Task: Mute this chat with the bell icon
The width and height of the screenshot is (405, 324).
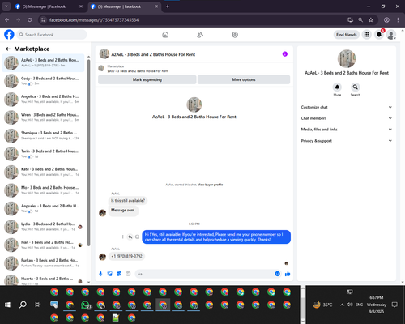Action: [337, 87]
